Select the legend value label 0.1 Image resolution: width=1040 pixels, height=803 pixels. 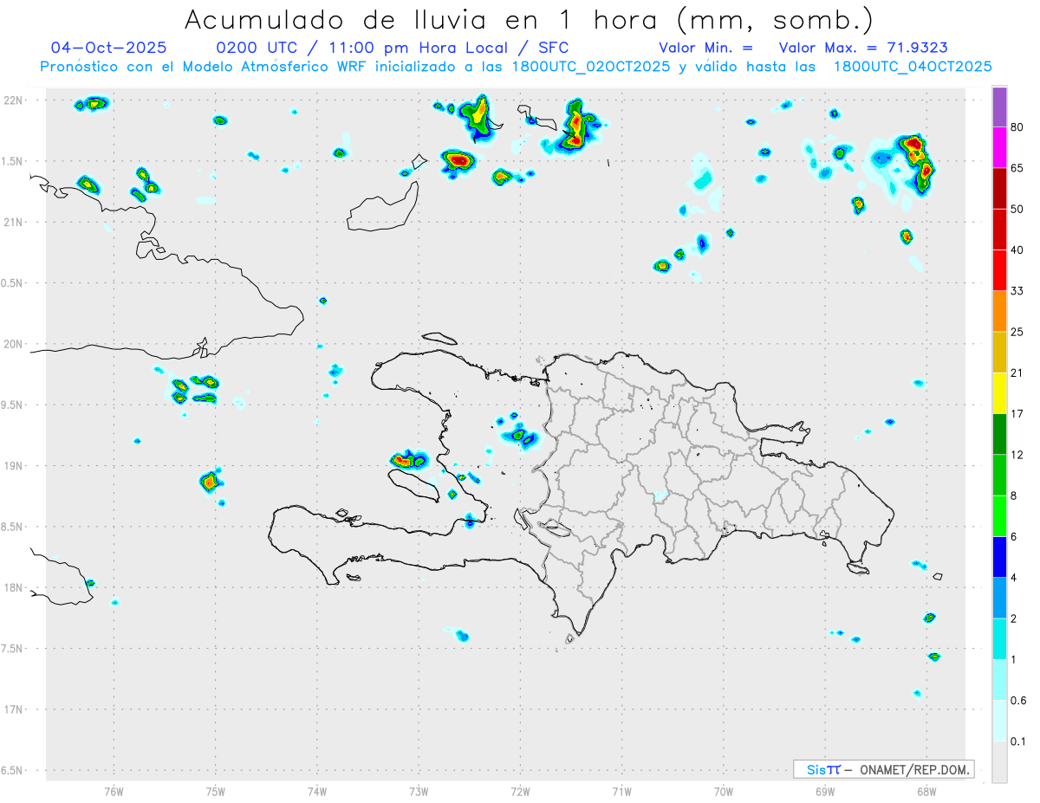click(x=1018, y=741)
